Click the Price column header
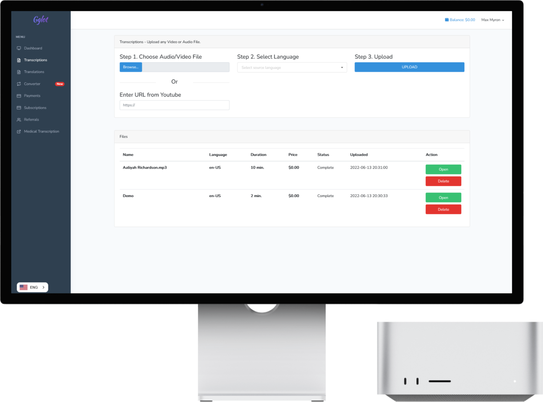The height and width of the screenshot is (402, 543). 293,155
